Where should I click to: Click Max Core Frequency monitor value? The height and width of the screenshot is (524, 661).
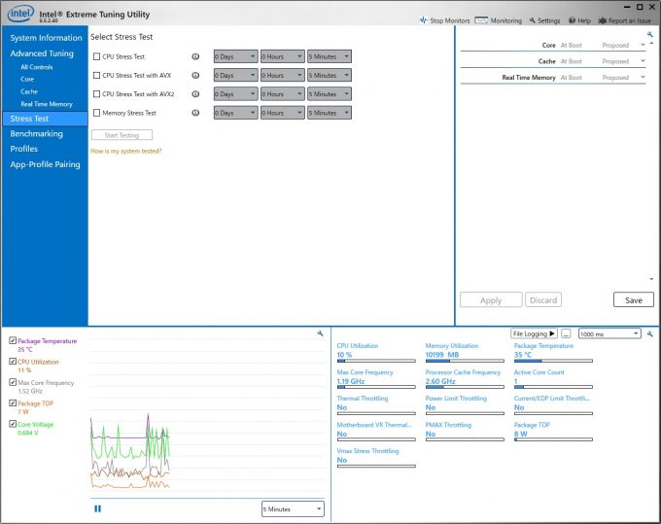click(x=351, y=381)
